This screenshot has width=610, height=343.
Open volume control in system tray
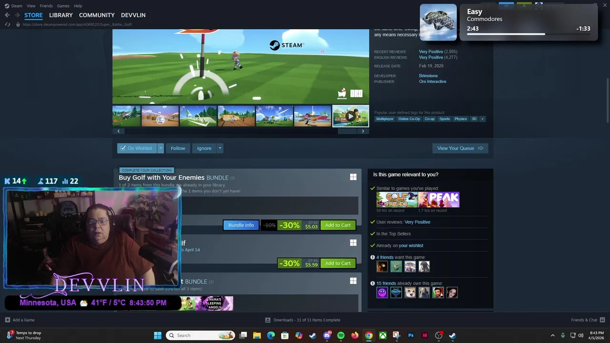pos(580,335)
